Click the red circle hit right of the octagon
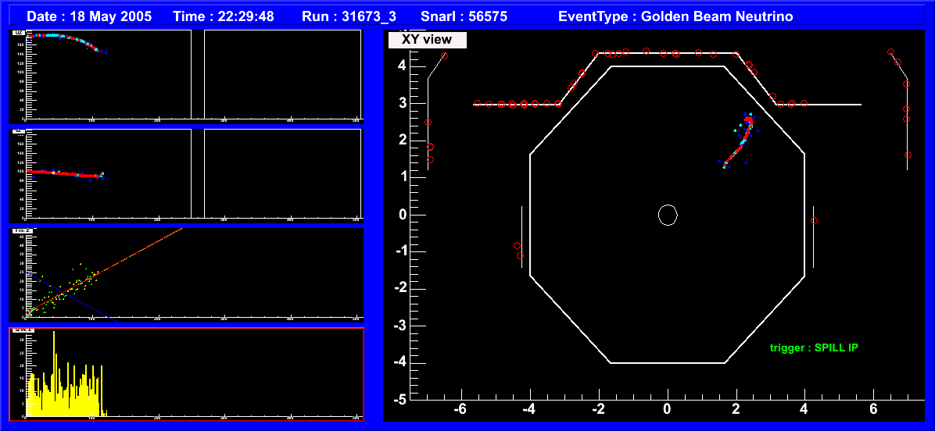 pos(814,221)
